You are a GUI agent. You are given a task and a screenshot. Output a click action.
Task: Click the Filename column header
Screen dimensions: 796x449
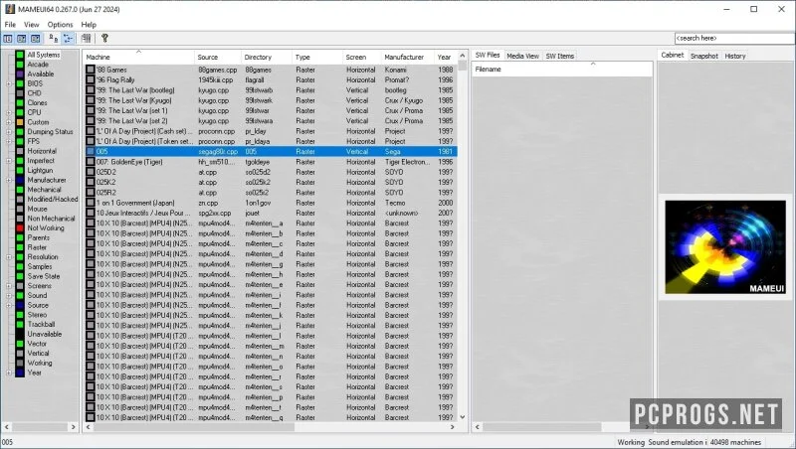pos(562,70)
